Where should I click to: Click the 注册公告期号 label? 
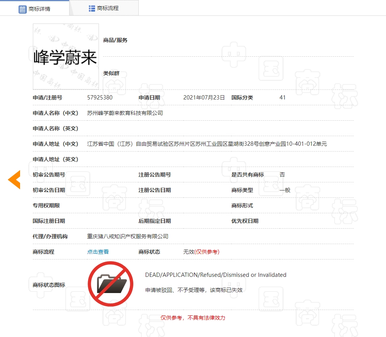click(x=155, y=175)
